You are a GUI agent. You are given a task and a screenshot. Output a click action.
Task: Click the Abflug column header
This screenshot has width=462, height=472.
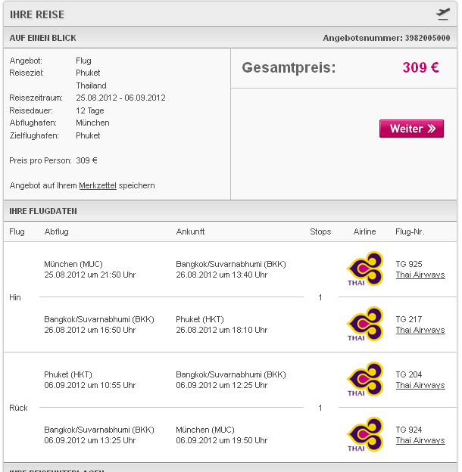[56, 231]
